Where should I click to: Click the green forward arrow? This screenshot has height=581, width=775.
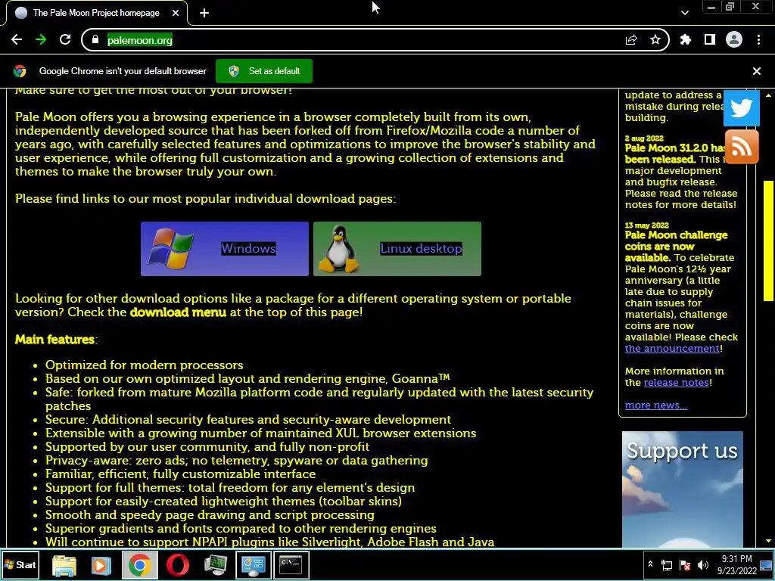click(x=41, y=39)
